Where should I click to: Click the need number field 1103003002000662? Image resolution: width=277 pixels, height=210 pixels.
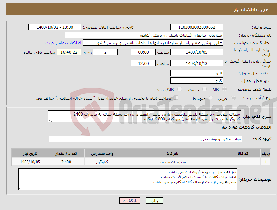[197, 27]
